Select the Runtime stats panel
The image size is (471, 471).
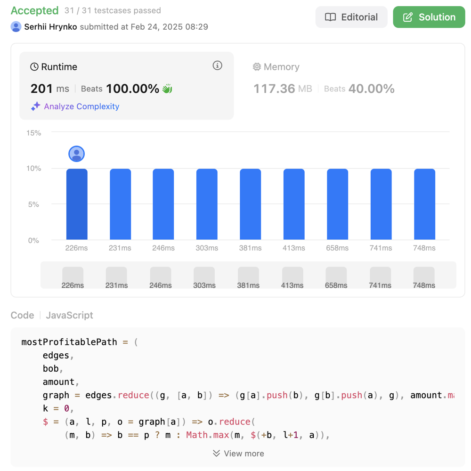(x=126, y=85)
